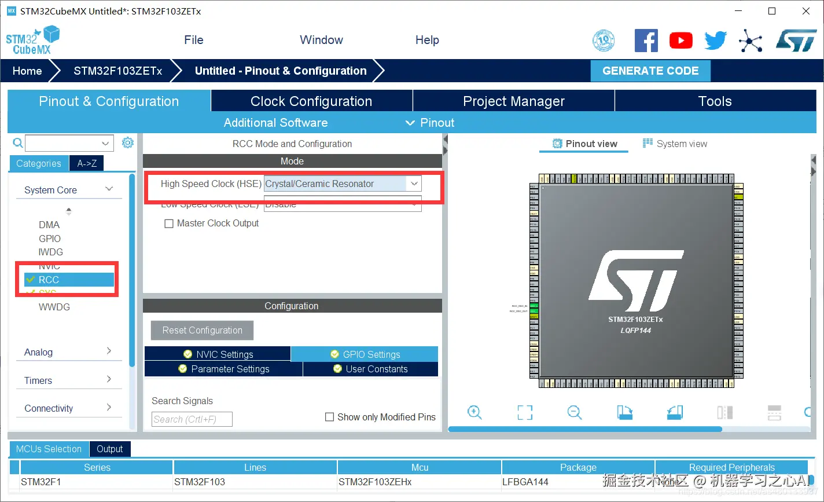Click the STM32F103ZETx breadcrumb

(x=118, y=71)
